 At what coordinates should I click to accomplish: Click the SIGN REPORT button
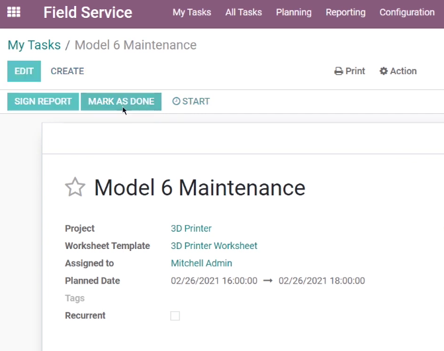click(43, 101)
